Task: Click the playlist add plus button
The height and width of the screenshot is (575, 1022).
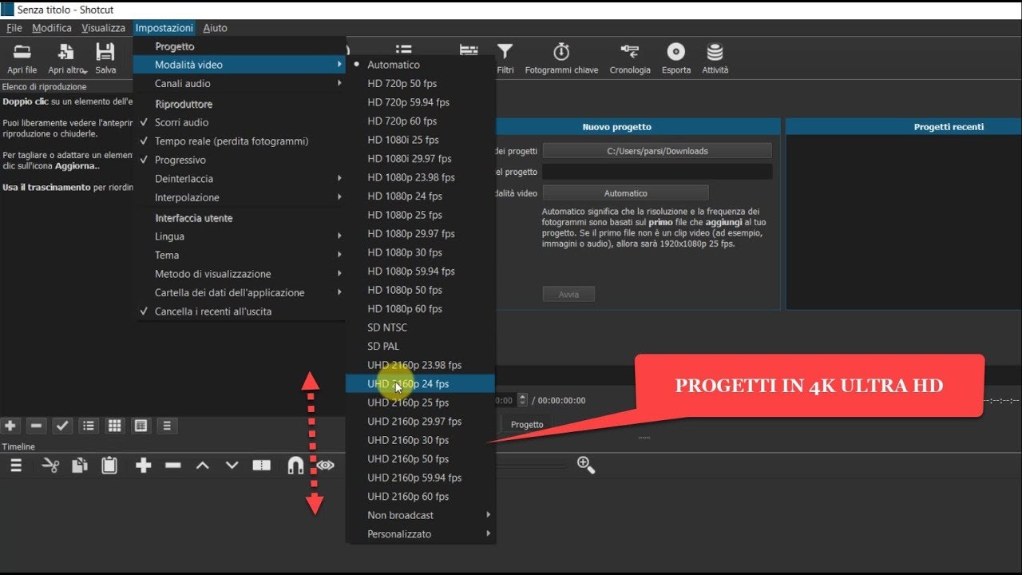Action: coord(10,426)
